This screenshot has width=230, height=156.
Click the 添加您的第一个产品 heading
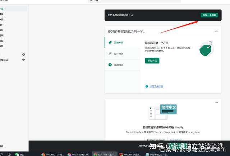[x=157, y=43]
